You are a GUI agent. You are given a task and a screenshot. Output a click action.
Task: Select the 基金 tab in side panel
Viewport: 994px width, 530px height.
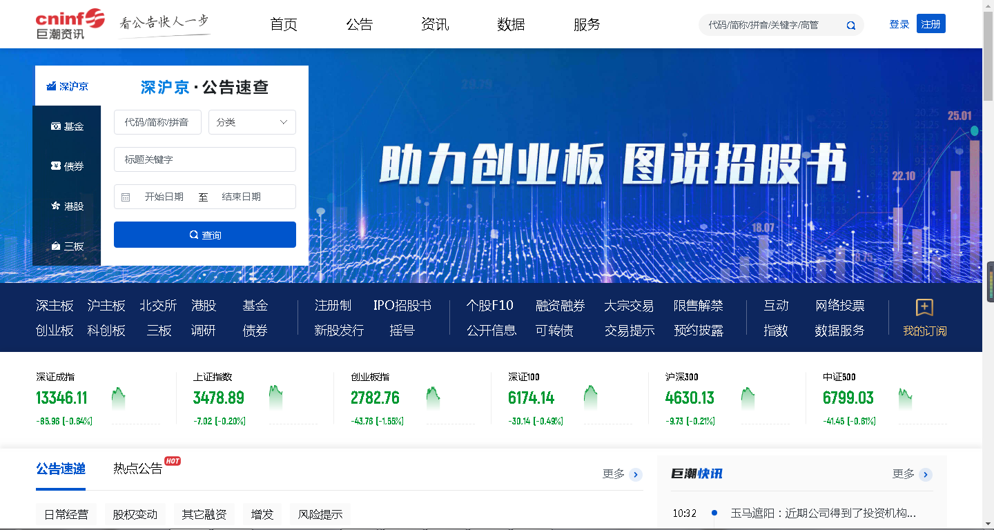(x=68, y=126)
